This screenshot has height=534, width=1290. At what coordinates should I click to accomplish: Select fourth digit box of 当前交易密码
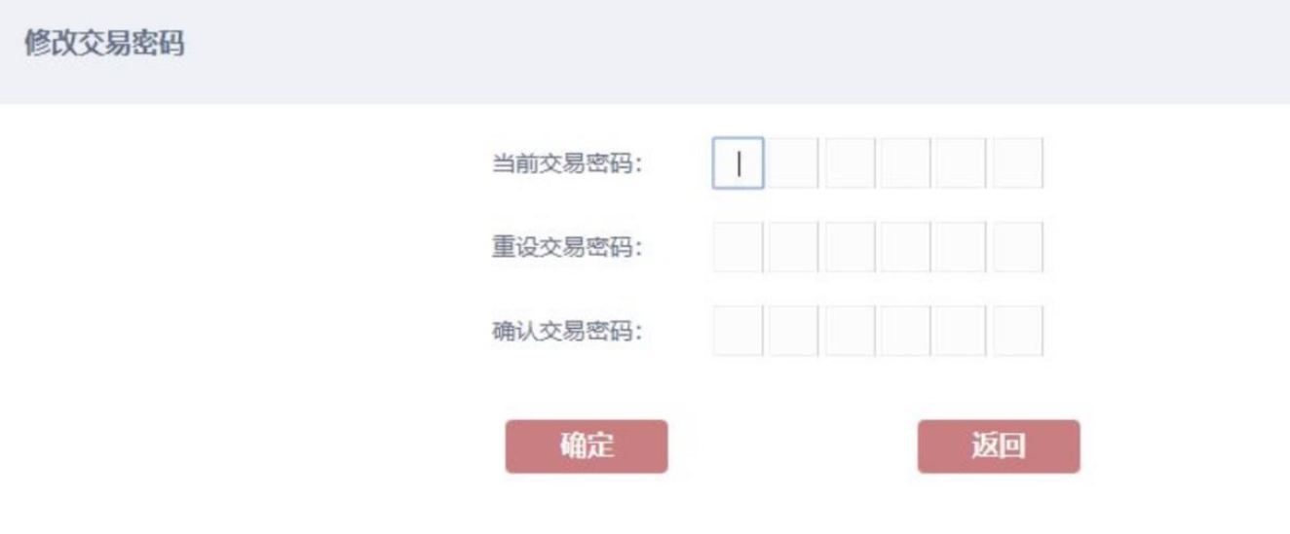[x=905, y=163]
